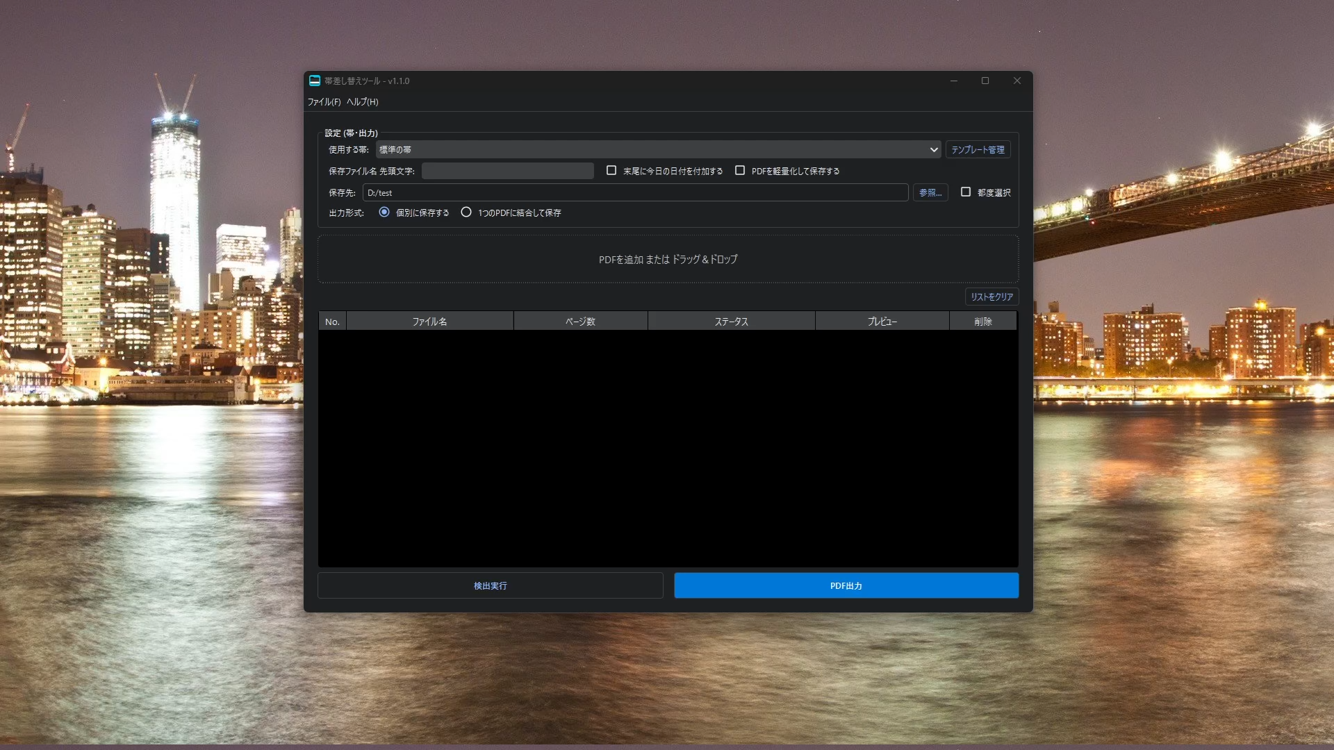Click the テンプレート管理 button

point(978,149)
